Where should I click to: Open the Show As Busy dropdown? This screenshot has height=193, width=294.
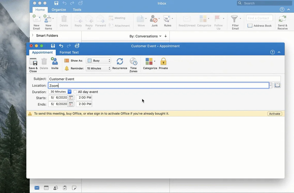click(x=98, y=61)
